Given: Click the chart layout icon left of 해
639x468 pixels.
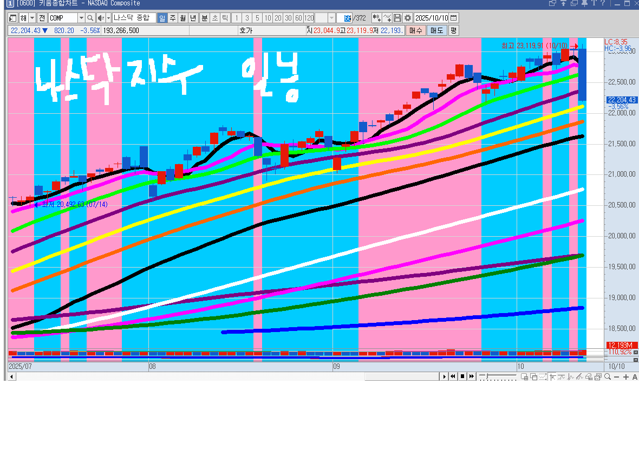Looking at the screenshot, I should pos(12,18).
